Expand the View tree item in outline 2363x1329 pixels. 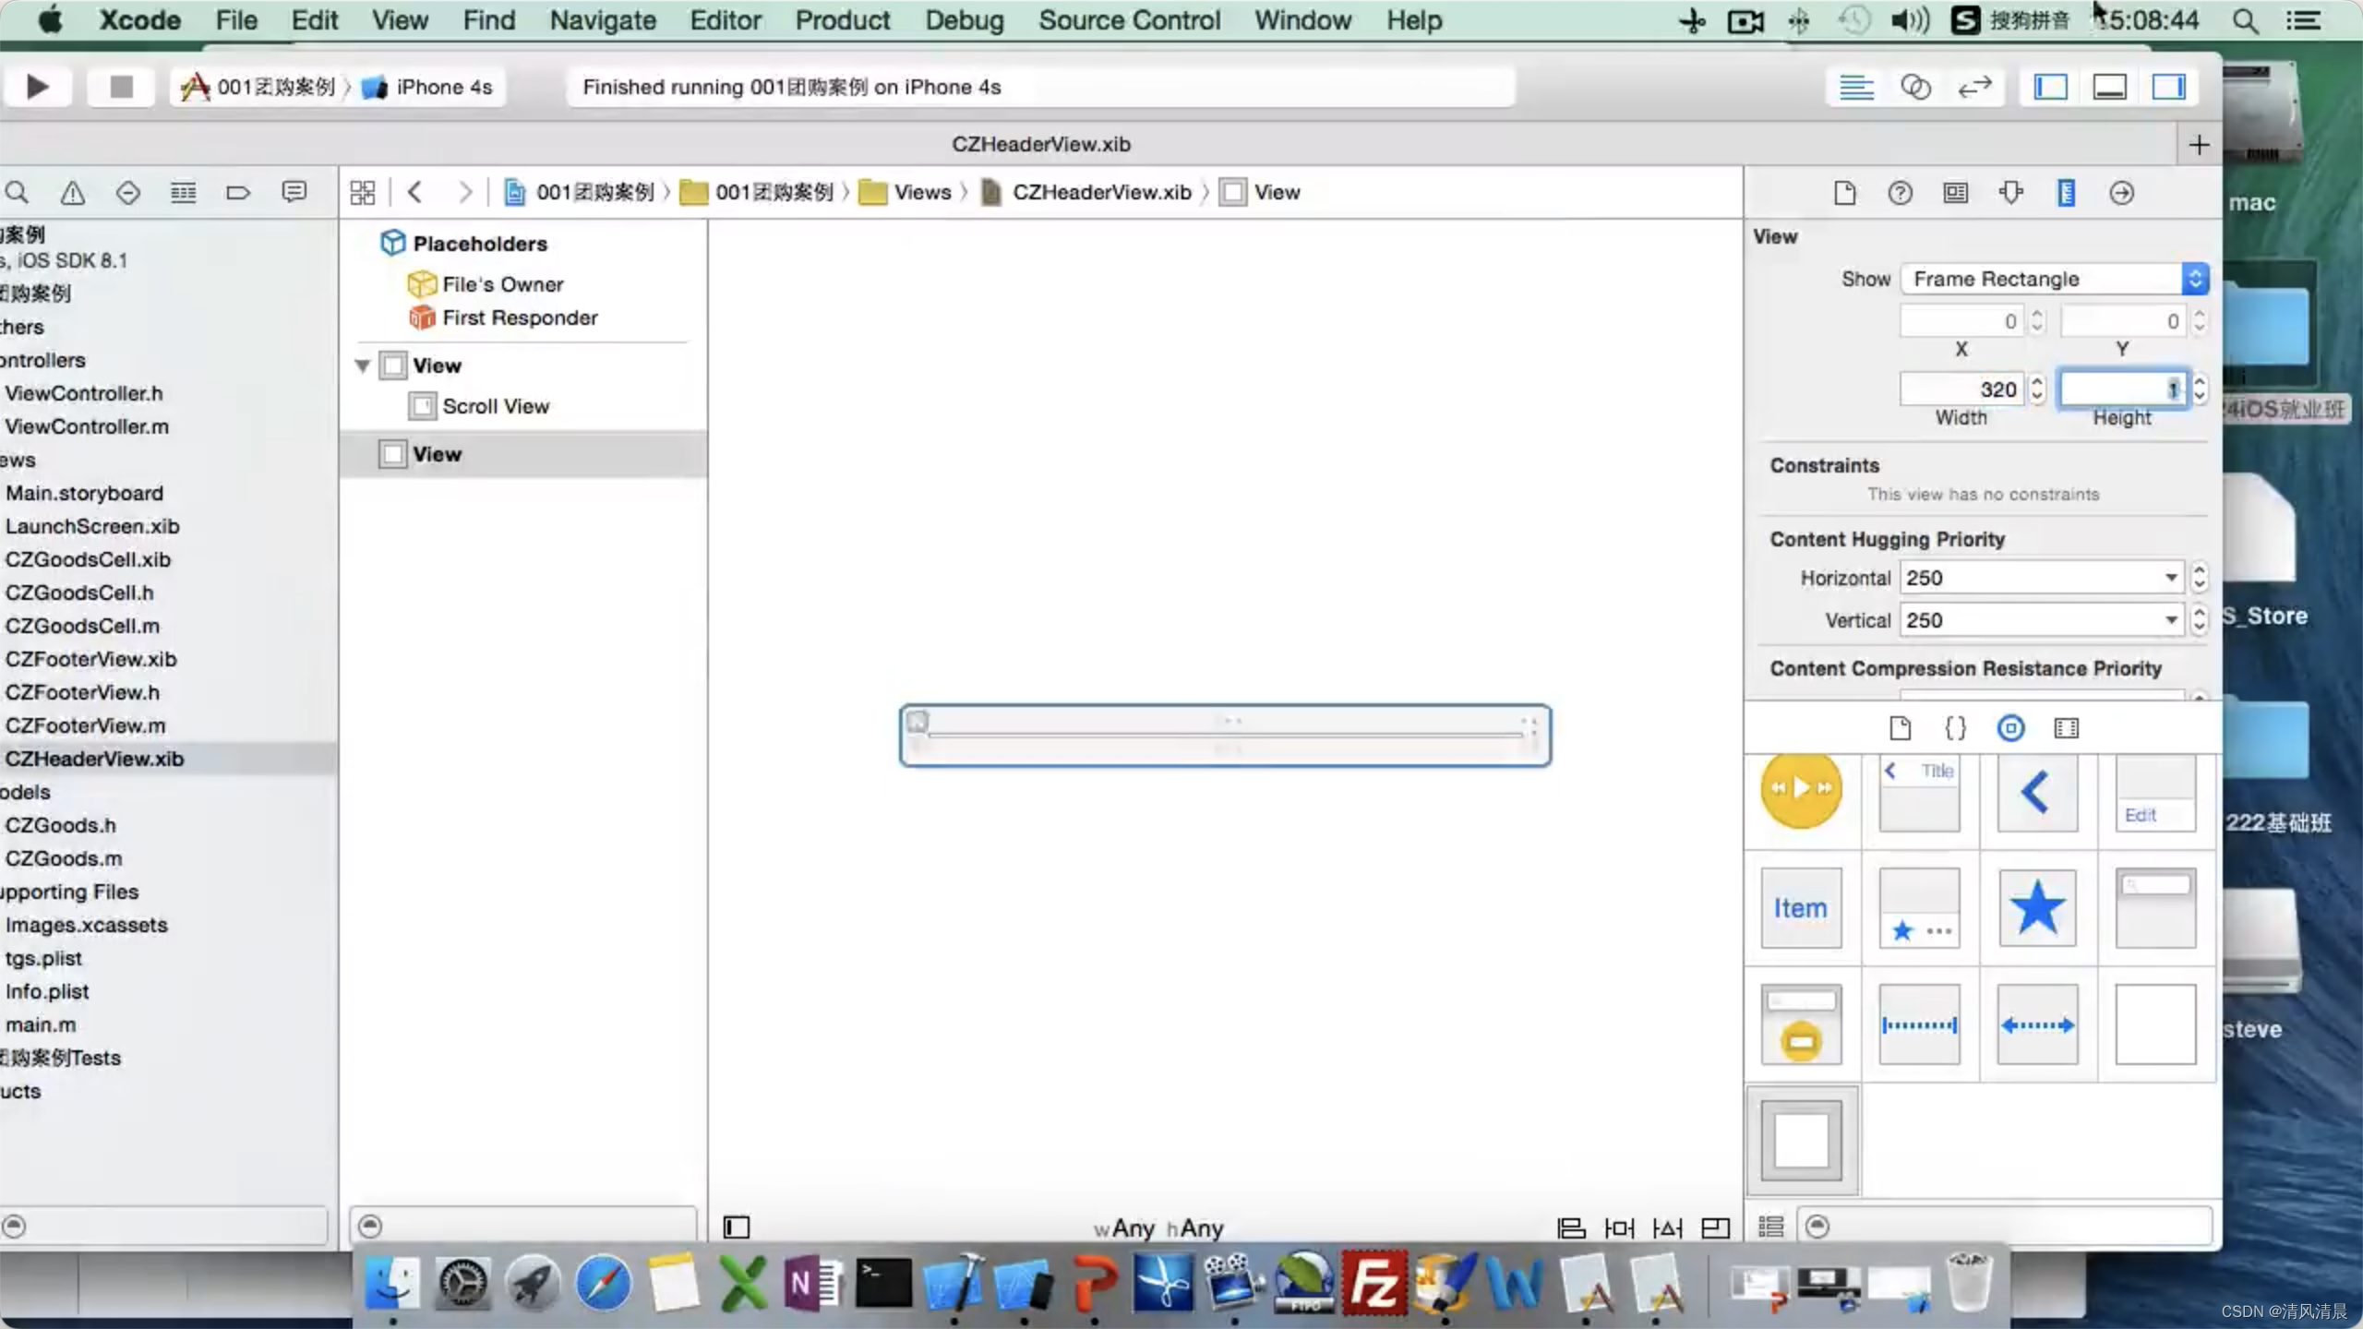coord(362,365)
